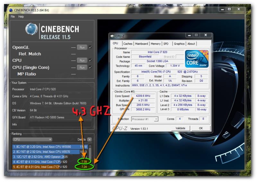The height and width of the screenshot is (182, 257).
Task: Click the OS field Windows 7 64 Bit
Action: pyautogui.click(x=60, y=103)
